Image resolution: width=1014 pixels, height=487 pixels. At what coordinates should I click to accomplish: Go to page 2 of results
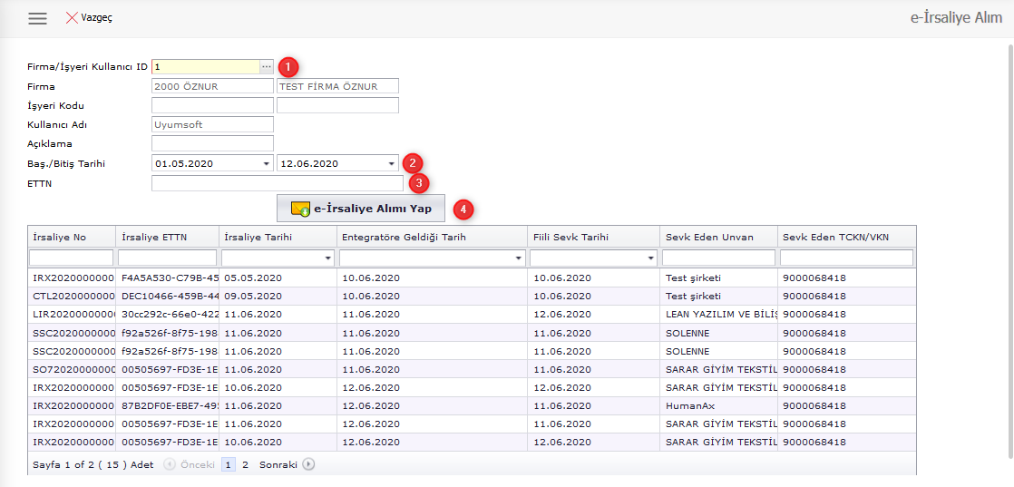coord(245,463)
